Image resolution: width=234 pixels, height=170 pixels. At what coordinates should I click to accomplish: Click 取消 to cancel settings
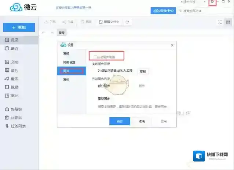point(142,121)
